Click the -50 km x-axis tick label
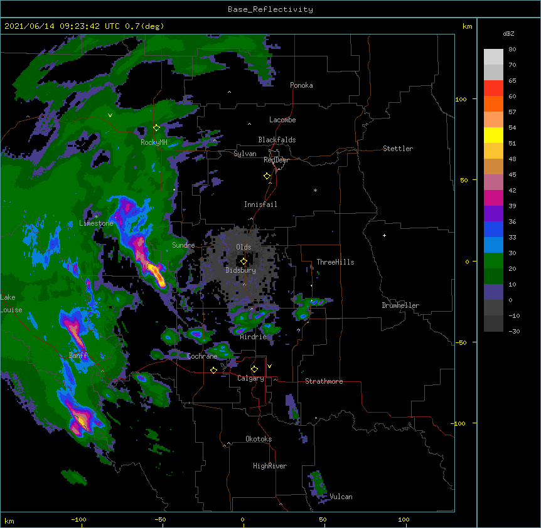Screen dimensions: 541x528 click(160, 519)
